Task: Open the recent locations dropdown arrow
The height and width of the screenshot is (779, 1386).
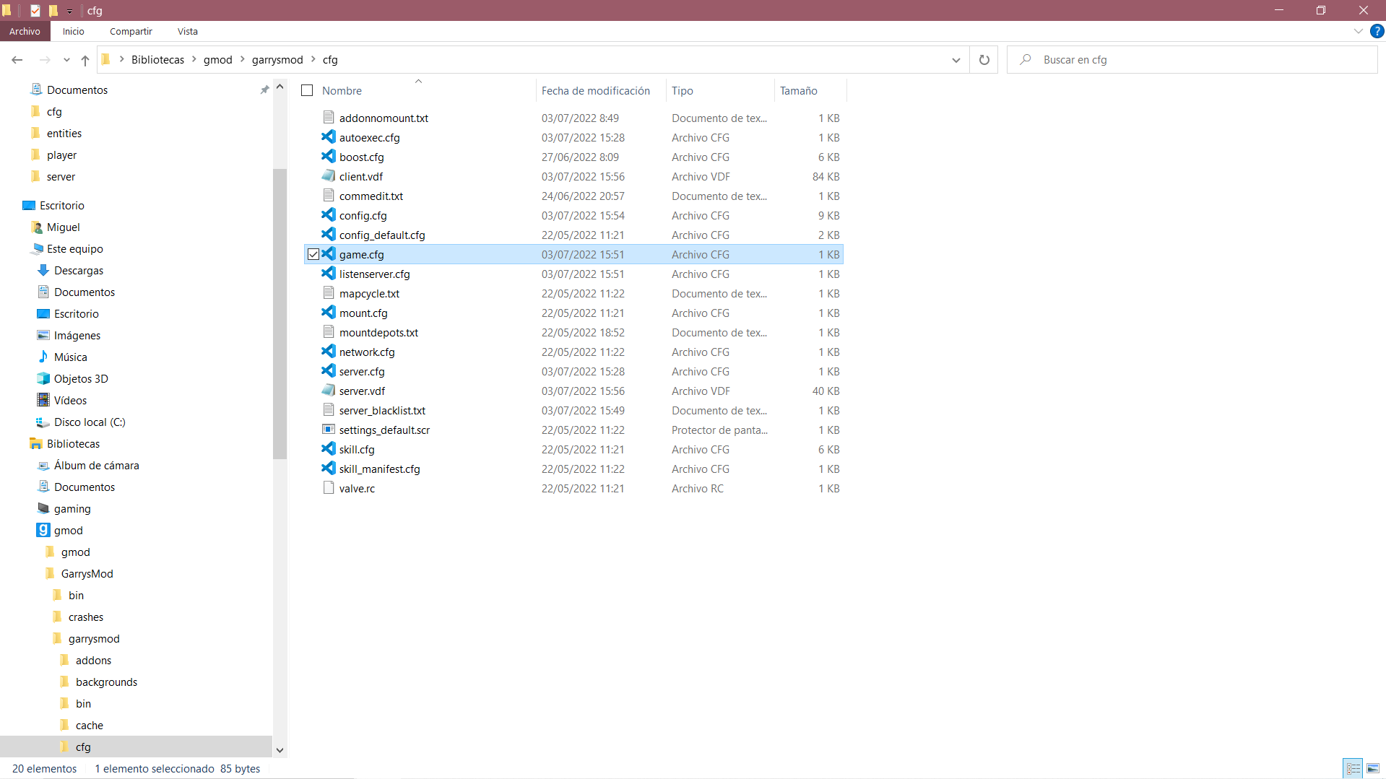Action: pos(66,60)
